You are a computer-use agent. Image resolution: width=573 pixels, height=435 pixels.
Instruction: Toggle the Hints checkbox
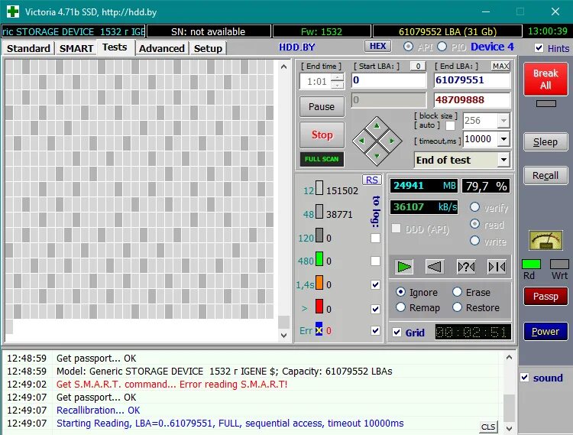point(539,48)
